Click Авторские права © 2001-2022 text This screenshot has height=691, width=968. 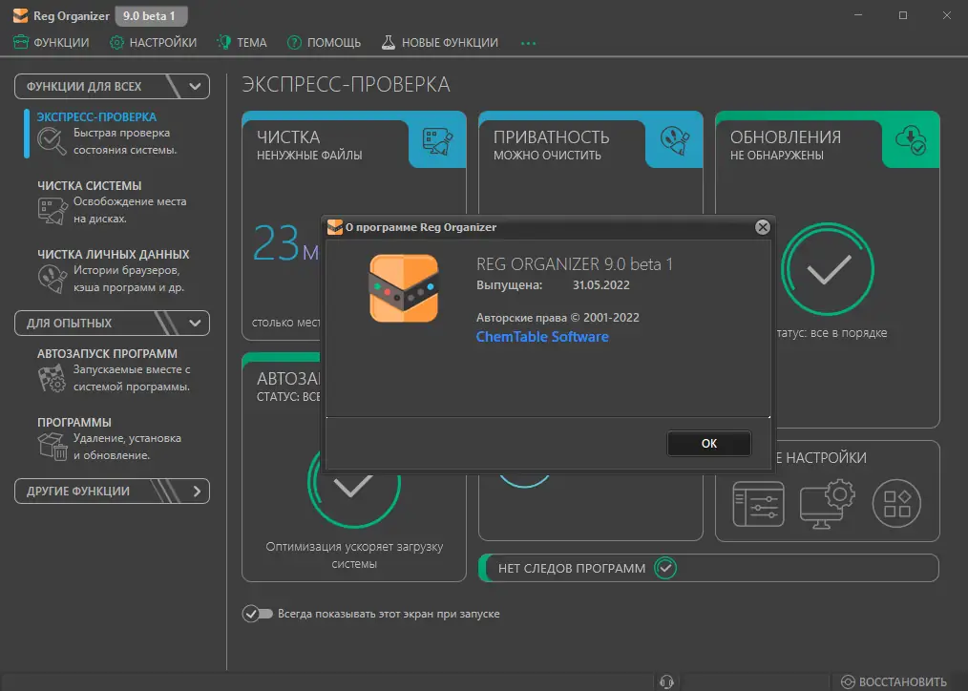point(558,318)
